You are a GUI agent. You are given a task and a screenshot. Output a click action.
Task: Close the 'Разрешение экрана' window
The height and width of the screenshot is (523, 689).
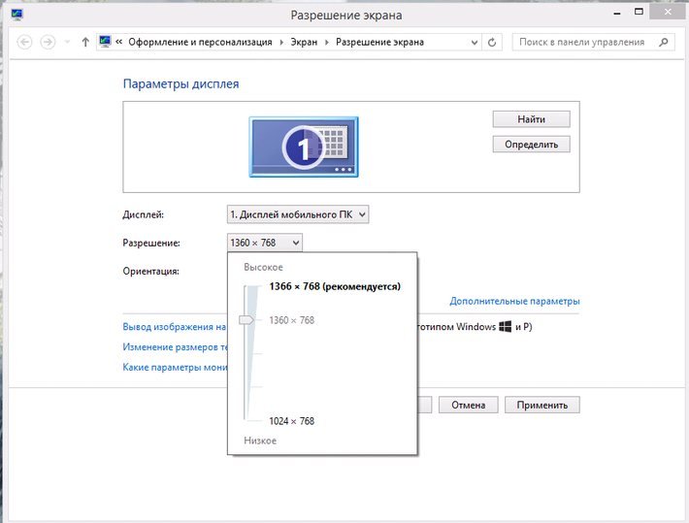(x=668, y=12)
